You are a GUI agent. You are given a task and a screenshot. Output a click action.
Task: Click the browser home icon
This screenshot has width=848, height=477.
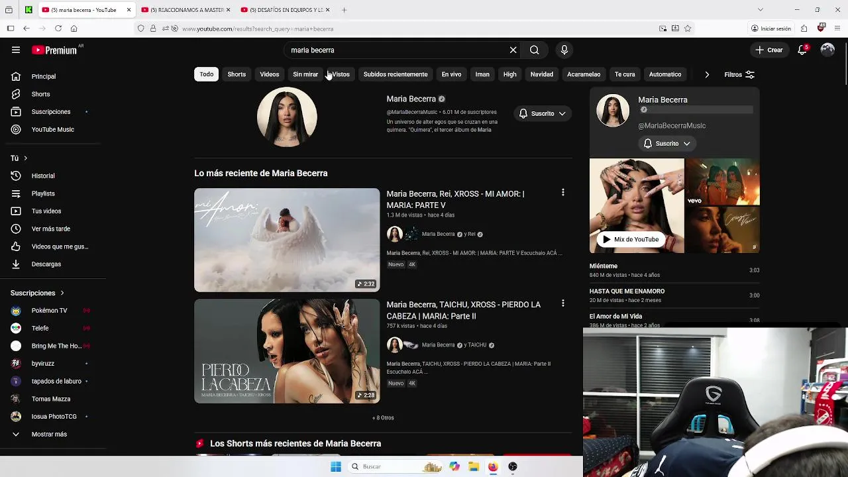74,28
